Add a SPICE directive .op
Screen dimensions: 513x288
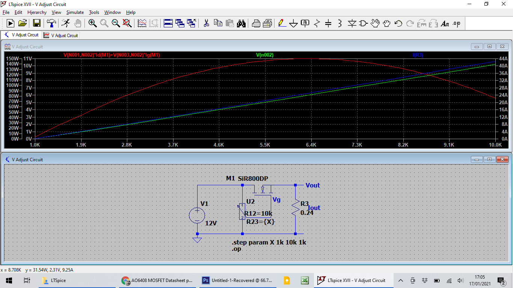[x=456, y=23]
